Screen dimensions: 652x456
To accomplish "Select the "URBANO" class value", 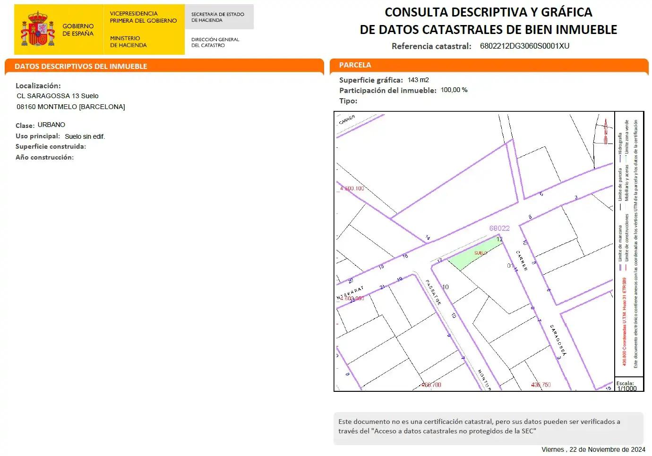I will [51, 125].
